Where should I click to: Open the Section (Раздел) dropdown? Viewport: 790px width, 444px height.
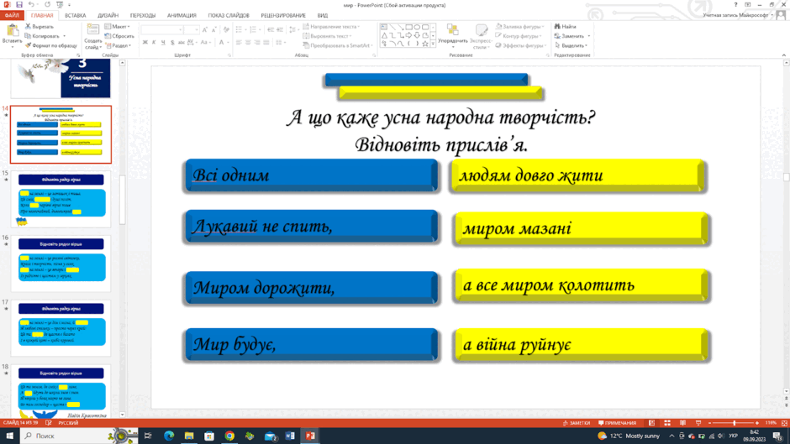click(x=118, y=45)
